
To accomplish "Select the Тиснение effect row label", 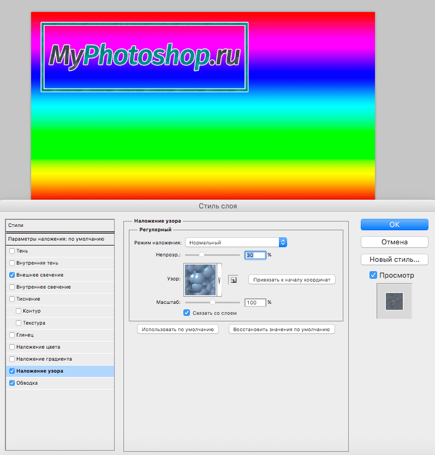I will (x=28, y=299).
